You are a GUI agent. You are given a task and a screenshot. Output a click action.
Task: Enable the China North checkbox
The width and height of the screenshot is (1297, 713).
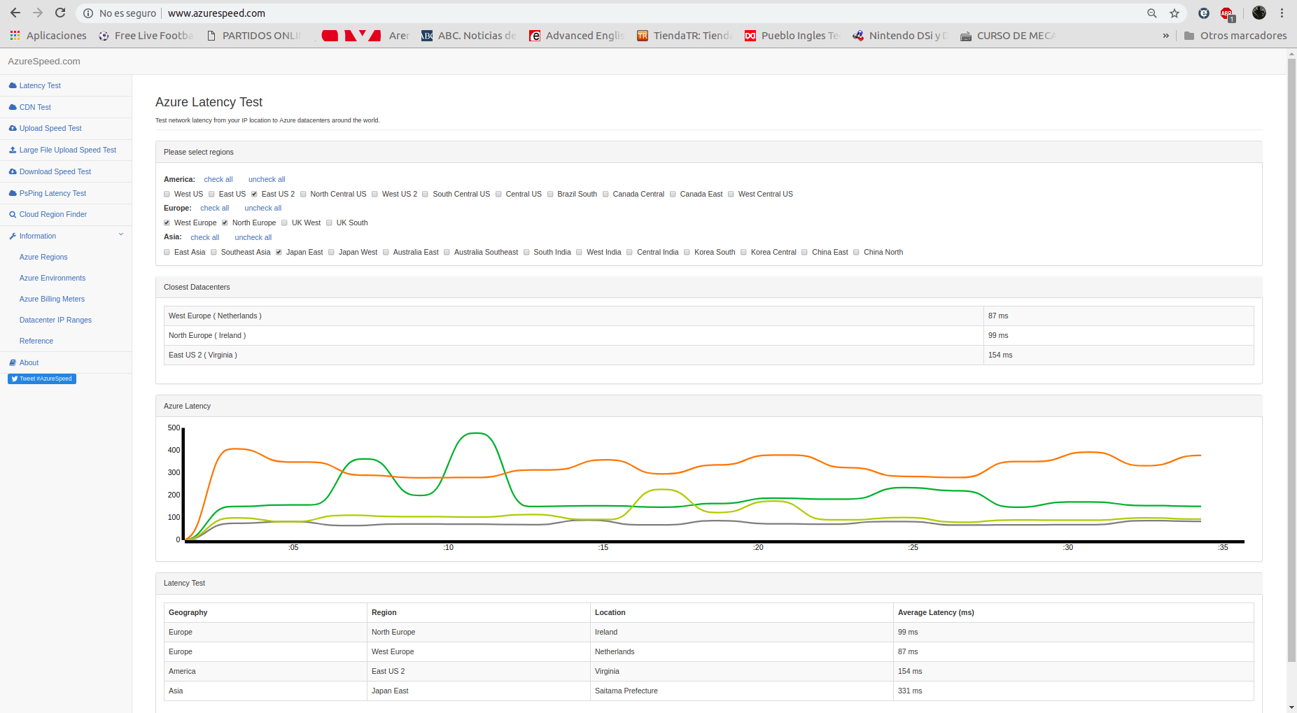(856, 253)
